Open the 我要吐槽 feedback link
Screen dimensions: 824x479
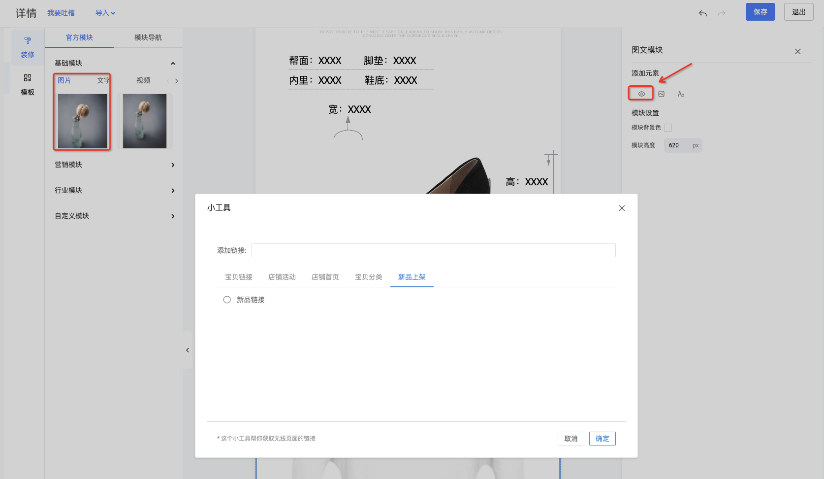61,13
